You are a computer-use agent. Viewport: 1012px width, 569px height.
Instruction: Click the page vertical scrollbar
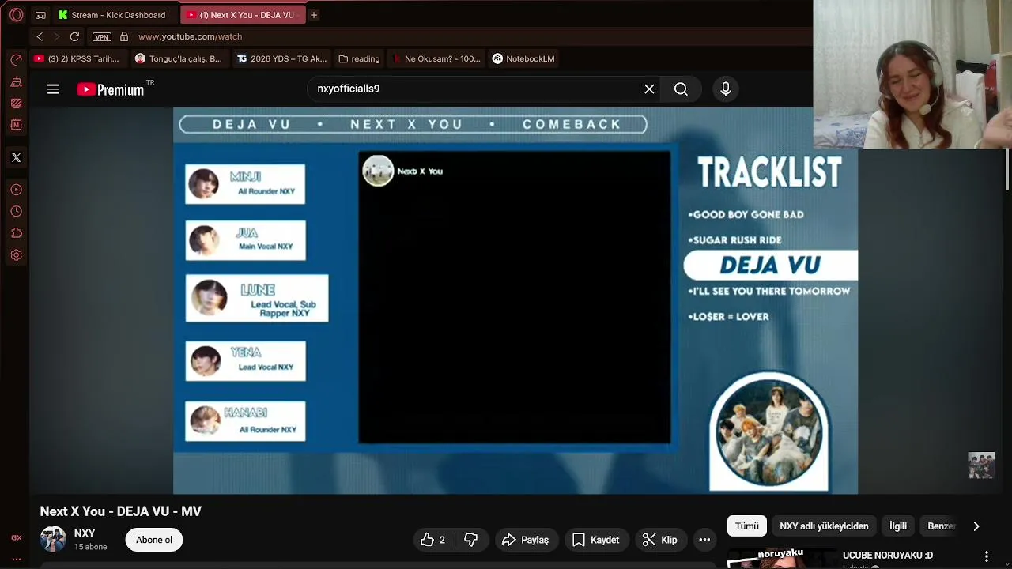click(1007, 169)
